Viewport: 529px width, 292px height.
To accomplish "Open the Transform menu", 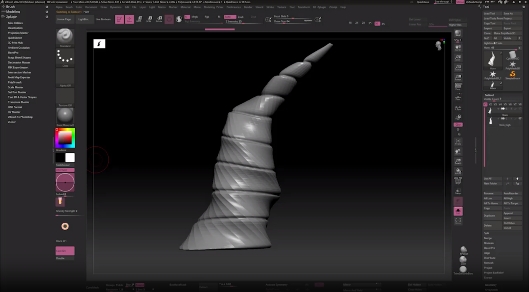I will tap(304, 7).
